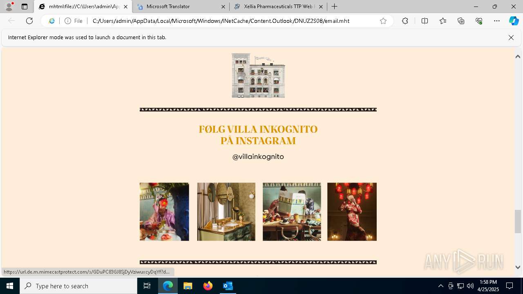Open the tab actions menu icon
The height and width of the screenshot is (294, 523).
click(25, 7)
